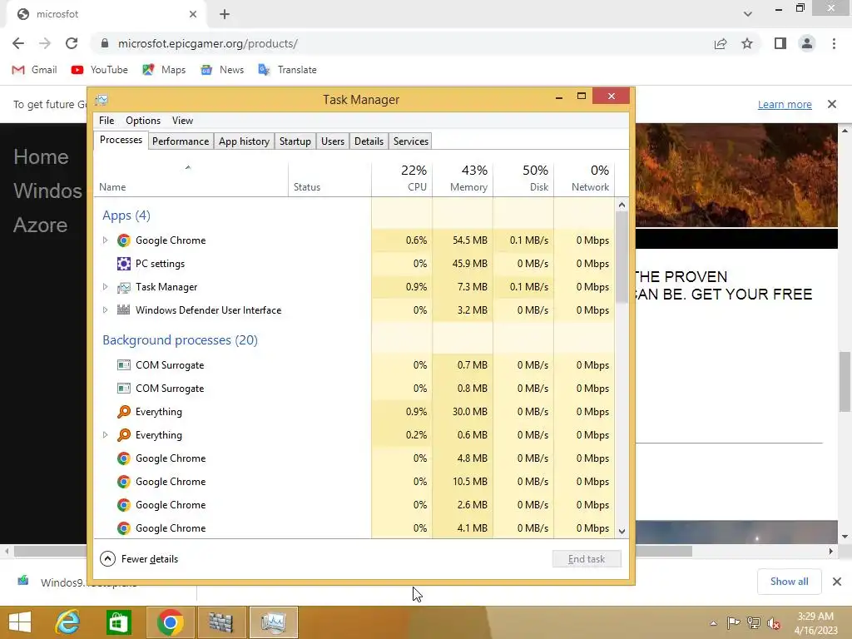Switch to the Performance tab
Screen dimensions: 852x639
click(x=181, y=141)
